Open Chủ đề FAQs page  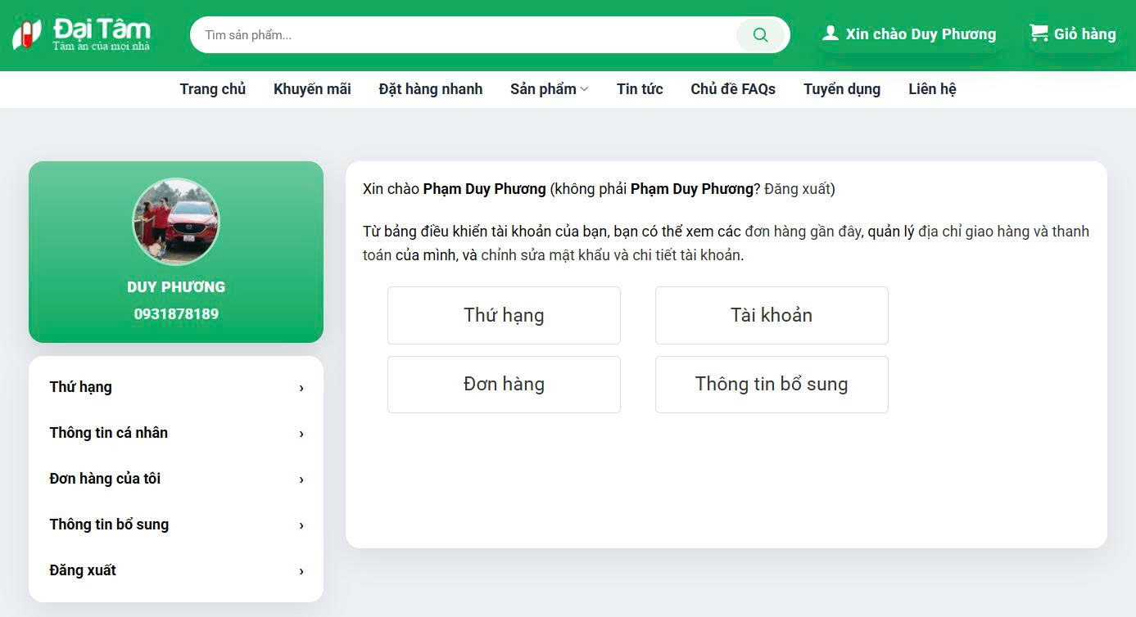[732, 89]
